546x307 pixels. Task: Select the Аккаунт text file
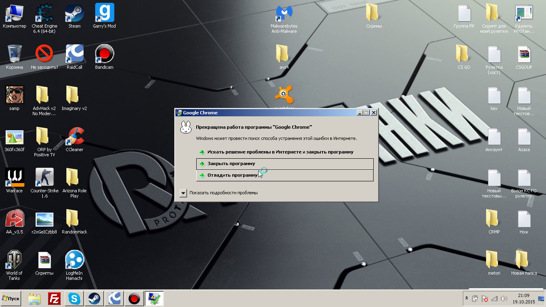[x=494, y=140]
